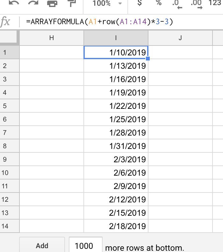
Task: Select cell containing 1/19/2019
Action: [116, 92]
